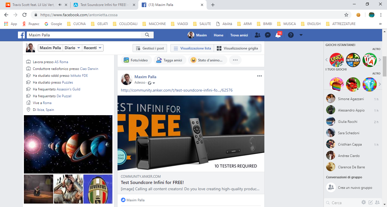
Task: Click Tagga amici button
Action: click(x=170, y=60)
